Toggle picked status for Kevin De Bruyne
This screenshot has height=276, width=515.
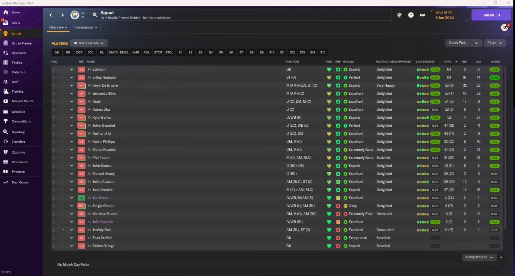[x=54, y=85]
